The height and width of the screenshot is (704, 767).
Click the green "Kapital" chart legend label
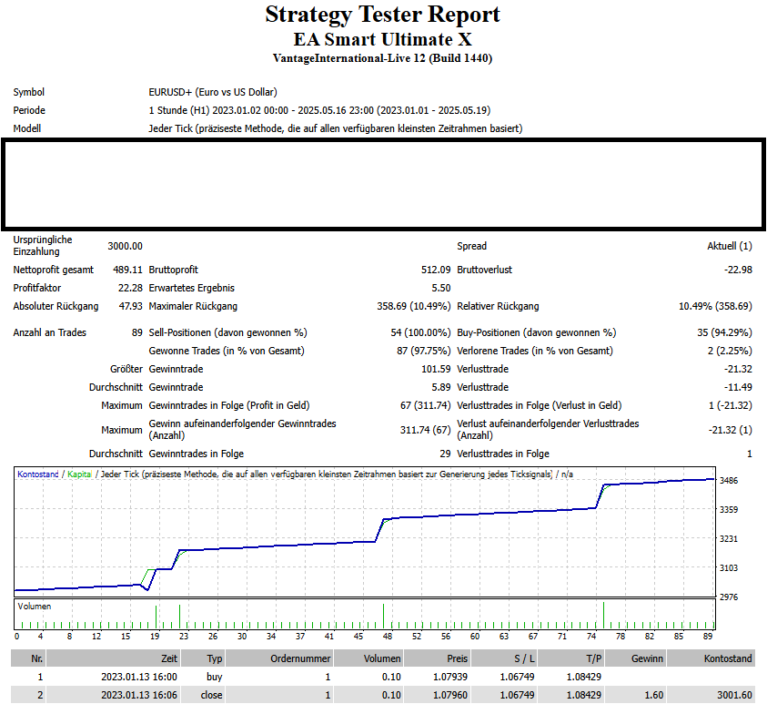pyautogui.click(x=80, y=474)
